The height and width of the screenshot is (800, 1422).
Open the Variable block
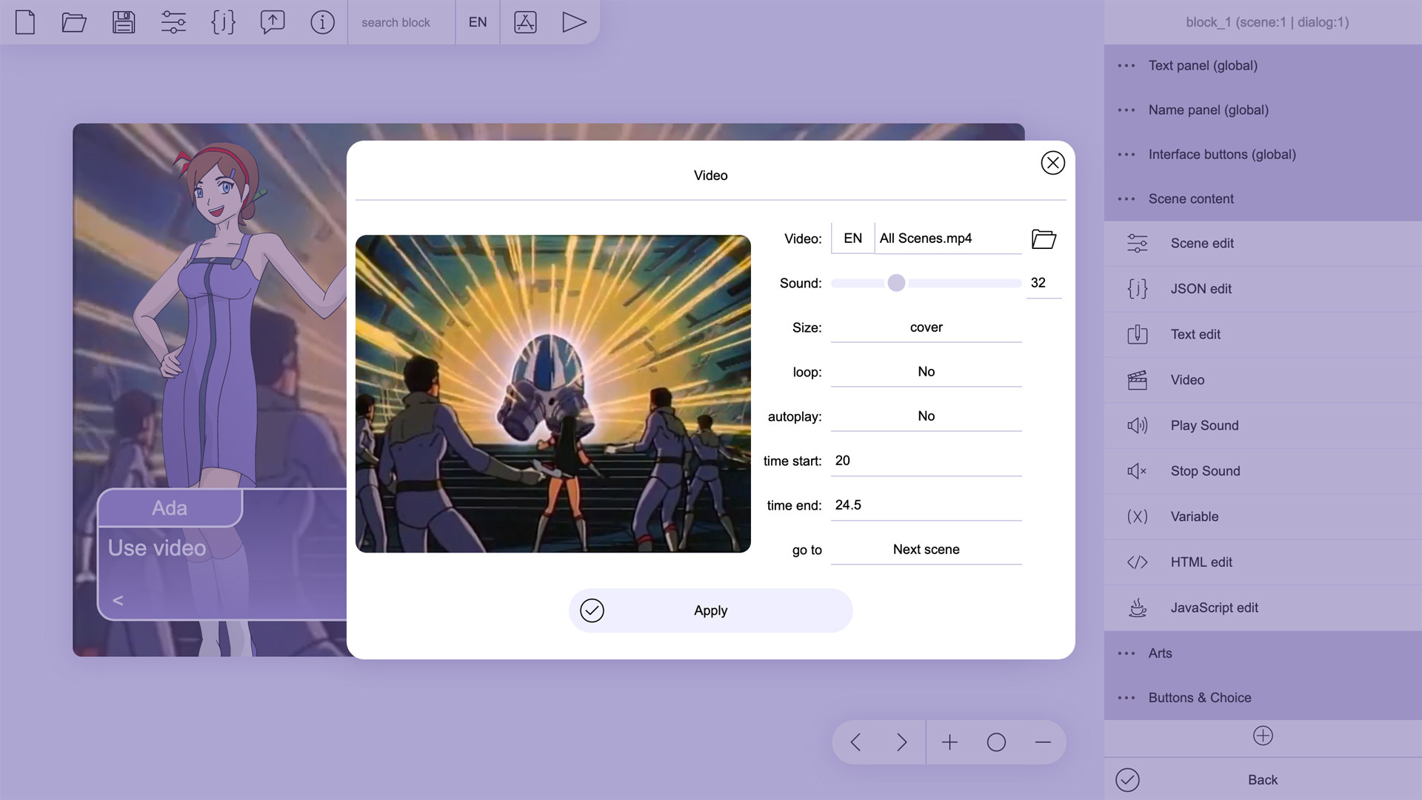point(1194,516)
